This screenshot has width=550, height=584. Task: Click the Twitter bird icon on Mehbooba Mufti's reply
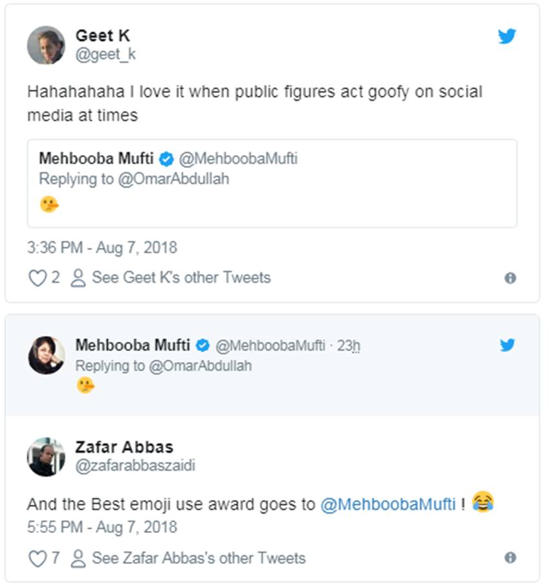(507, 345)
